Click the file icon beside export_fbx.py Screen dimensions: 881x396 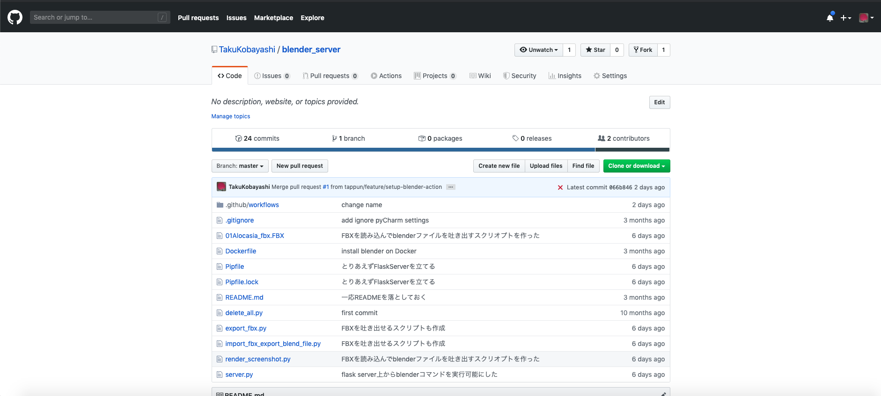pyautogui.click(x=220, y=328)
